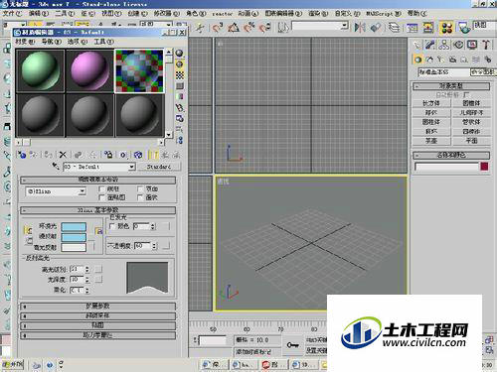
Task: Click the Get Material icon
Action: click(x=22, y=155)
